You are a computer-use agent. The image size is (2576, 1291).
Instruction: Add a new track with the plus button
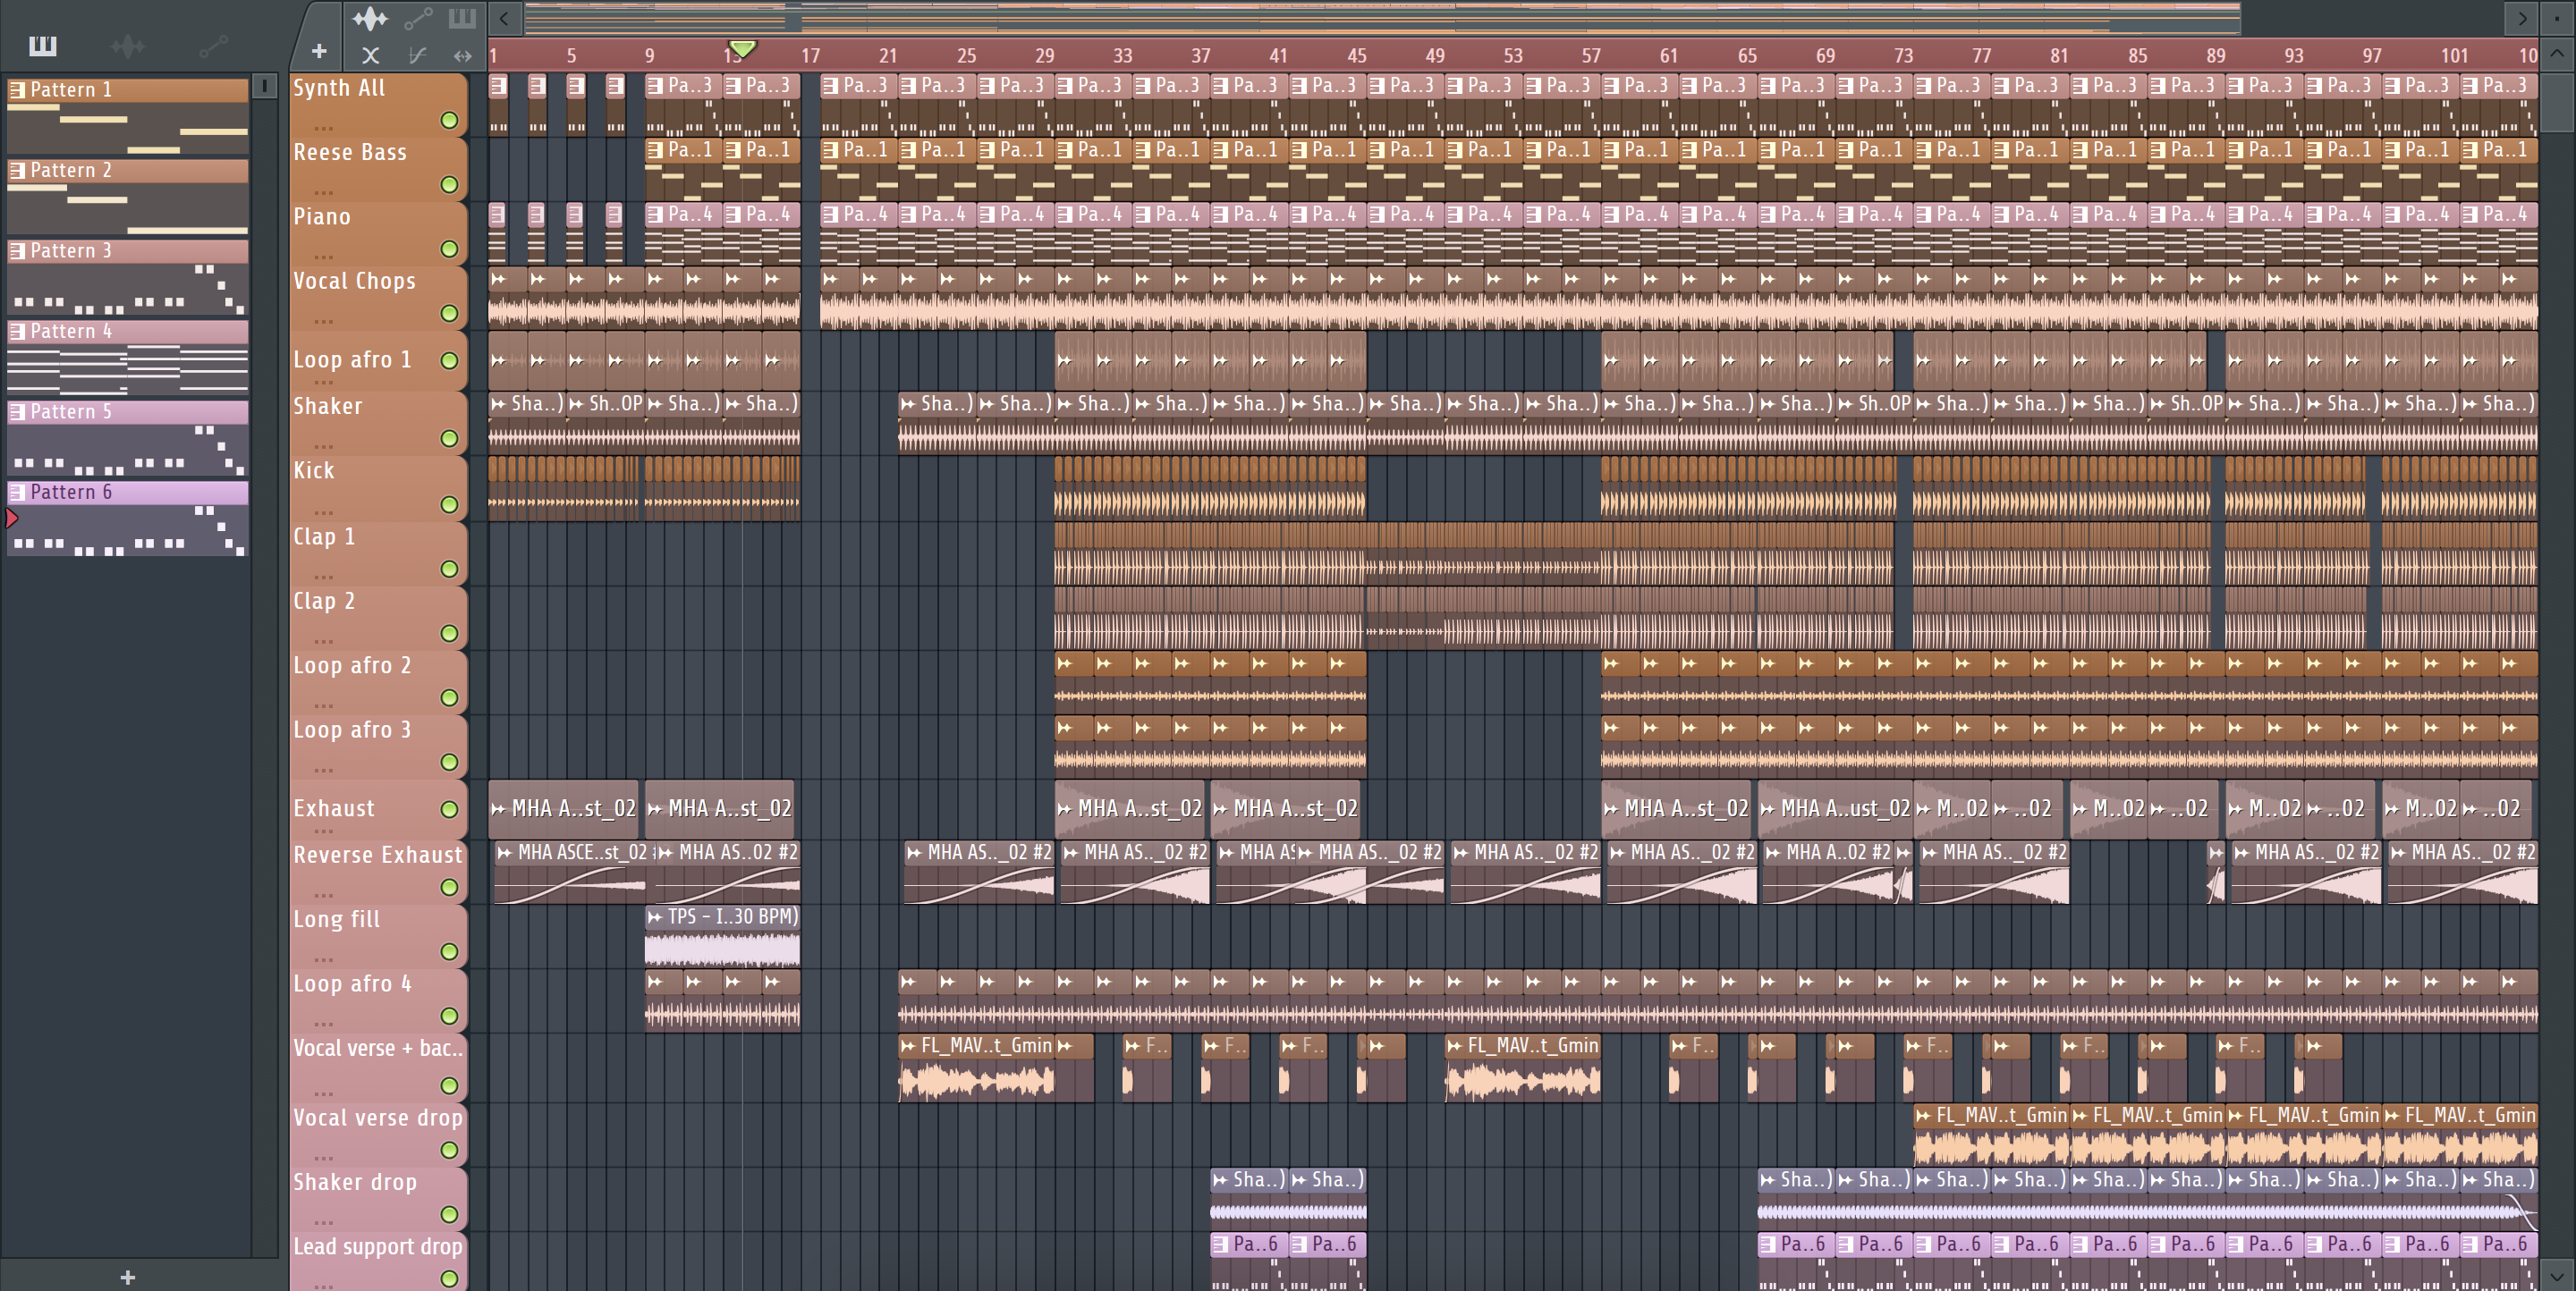(x=319, y=51)
